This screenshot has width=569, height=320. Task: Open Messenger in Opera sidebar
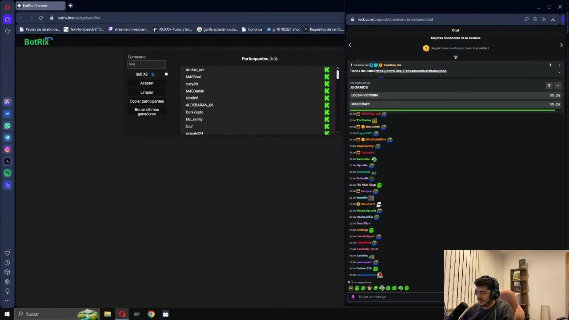tap(7, 114)
